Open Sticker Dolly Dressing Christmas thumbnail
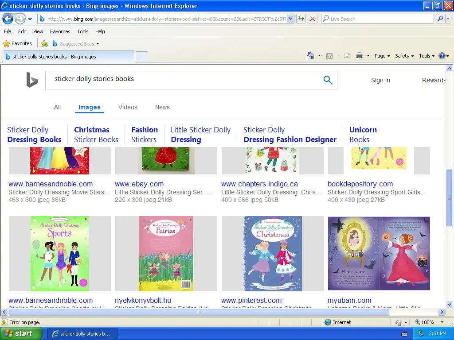Screen dimensions: 454x340 273,254
